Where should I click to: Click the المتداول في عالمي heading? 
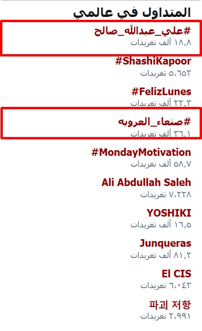tap(132, 12)
